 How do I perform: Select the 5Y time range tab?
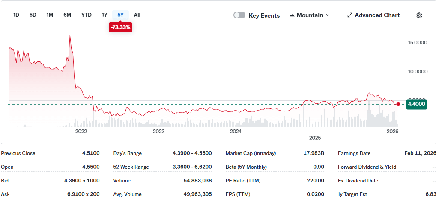(x=121, y=15)
